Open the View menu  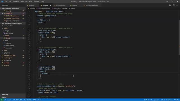pos(22,2)
